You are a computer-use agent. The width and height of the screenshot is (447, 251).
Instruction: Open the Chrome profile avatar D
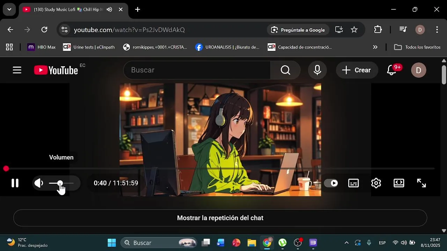pyautogui.click(x=420, y=30)
